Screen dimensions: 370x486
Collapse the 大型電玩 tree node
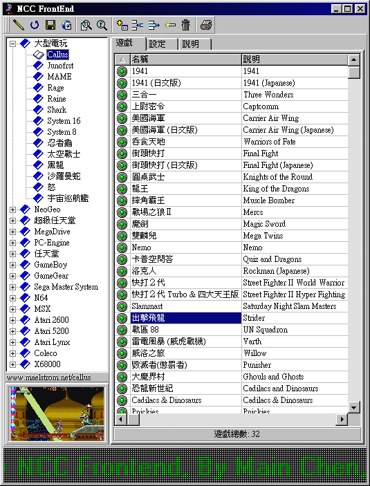coord(12,44)
